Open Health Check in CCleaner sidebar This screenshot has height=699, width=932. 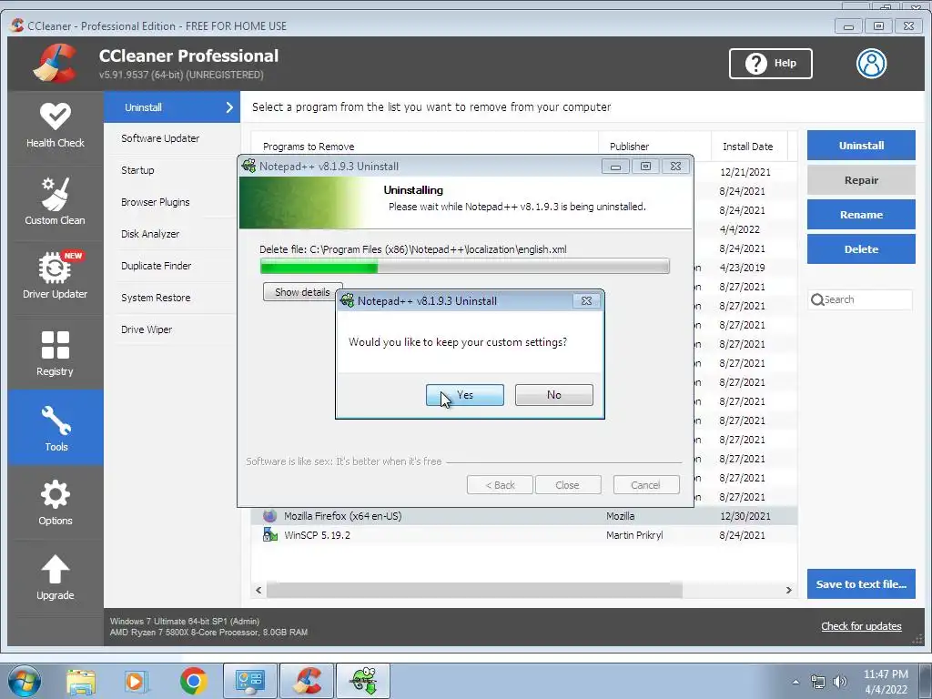56,126
